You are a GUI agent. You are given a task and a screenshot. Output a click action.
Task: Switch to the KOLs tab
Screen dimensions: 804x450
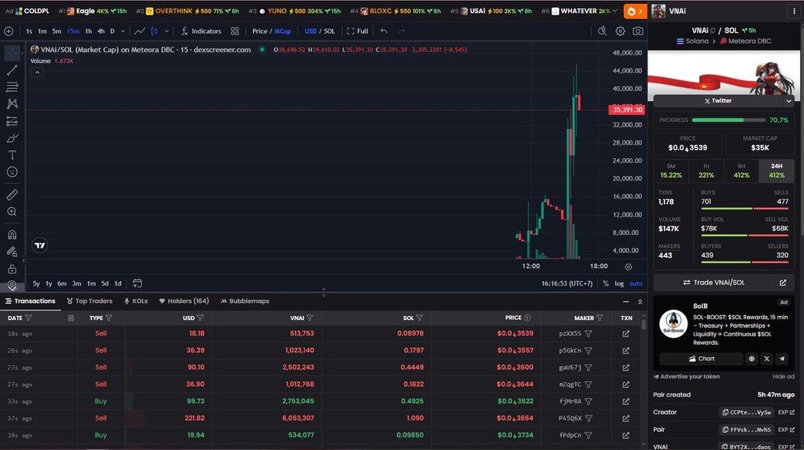[x=136, y=301]
